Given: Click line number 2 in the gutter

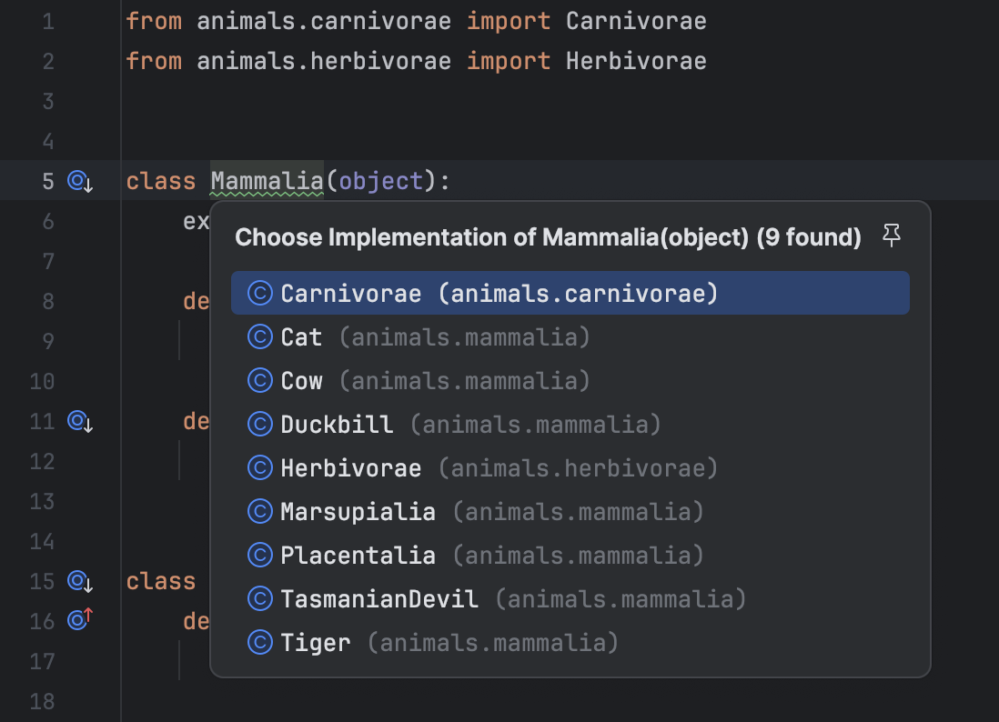Looking at the screenshot, I should [x=47, y=61].
